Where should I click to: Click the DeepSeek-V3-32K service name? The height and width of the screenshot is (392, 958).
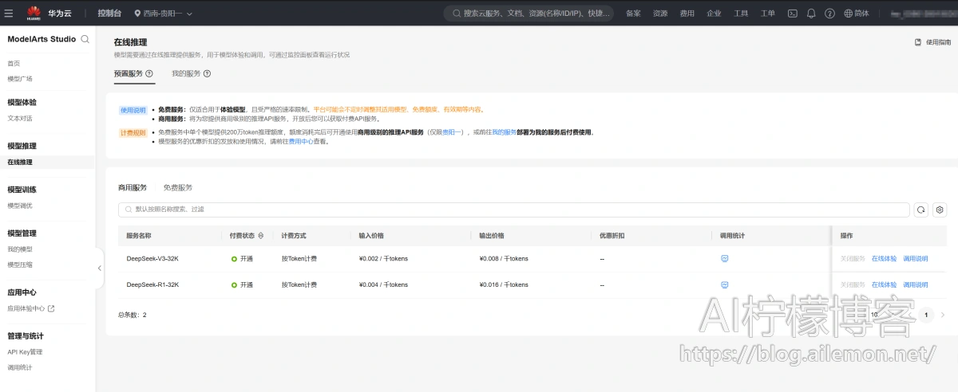coord(152,259)
